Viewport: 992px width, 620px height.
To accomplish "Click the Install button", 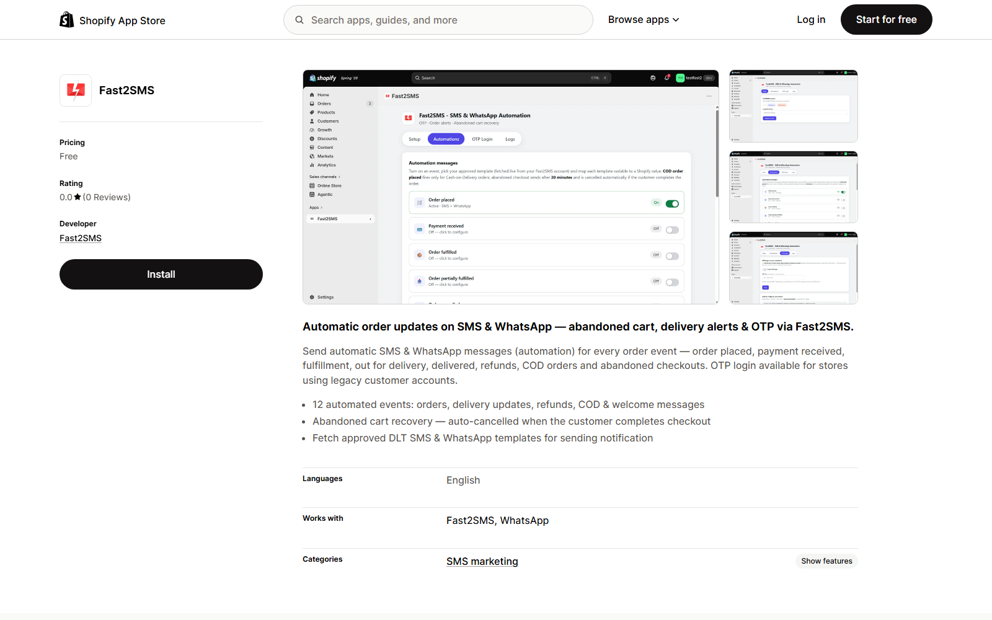I will (x=161, y=274).
